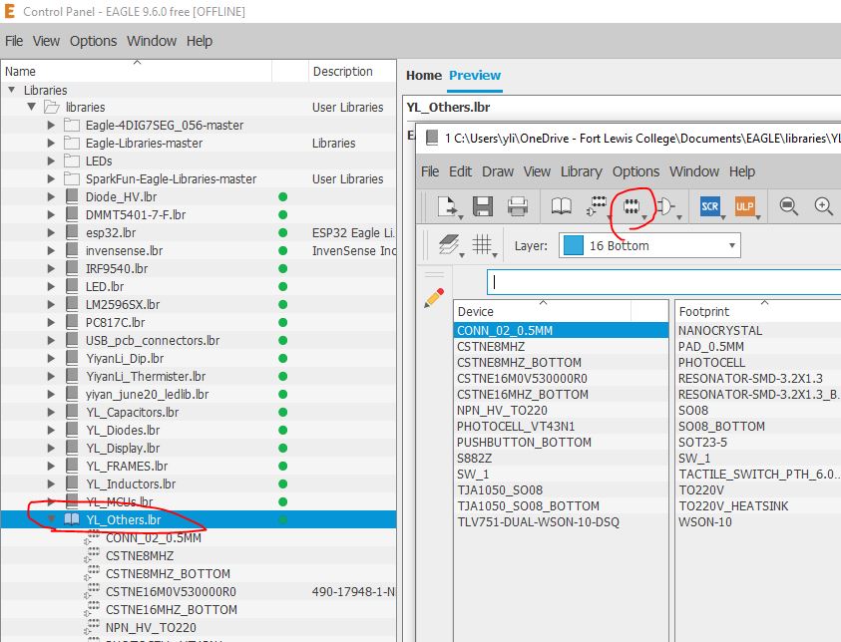
Task: Click the Edit Footprint toolbar icon
Action: tap(631, 206)
